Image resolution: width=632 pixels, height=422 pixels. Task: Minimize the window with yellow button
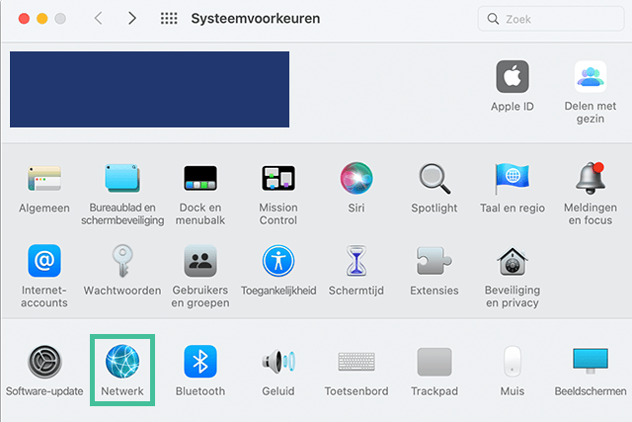(41, 19)
